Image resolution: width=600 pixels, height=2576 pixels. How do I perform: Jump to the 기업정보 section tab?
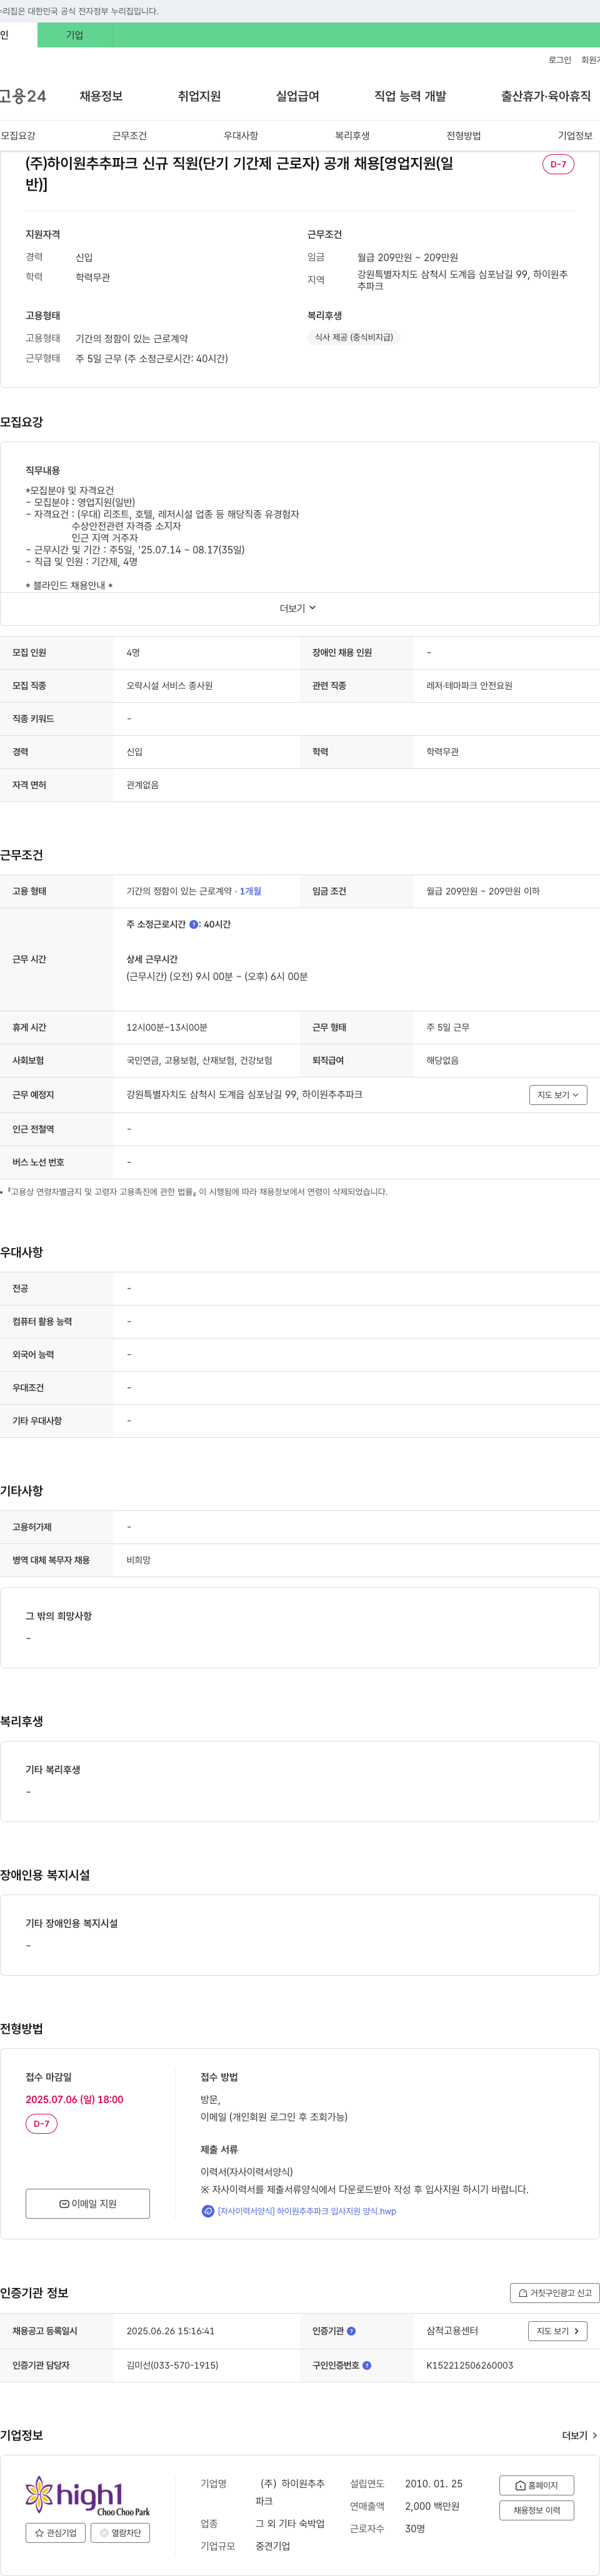[575, 135]
